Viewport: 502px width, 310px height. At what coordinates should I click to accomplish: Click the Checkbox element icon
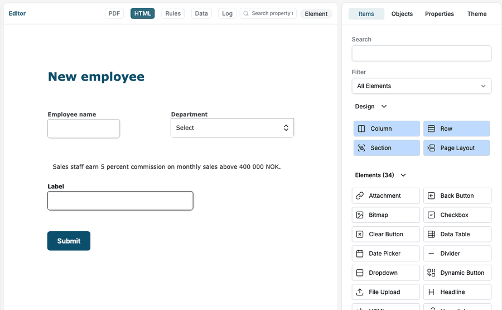(x=431, y=215)
